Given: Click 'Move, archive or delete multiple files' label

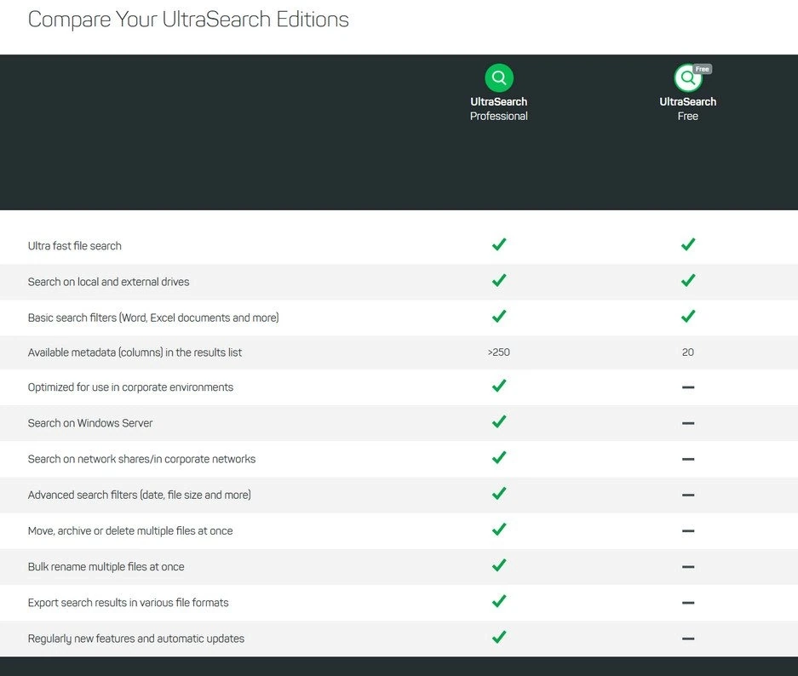Looking at the screenshot, I should [x=130, y=531].
